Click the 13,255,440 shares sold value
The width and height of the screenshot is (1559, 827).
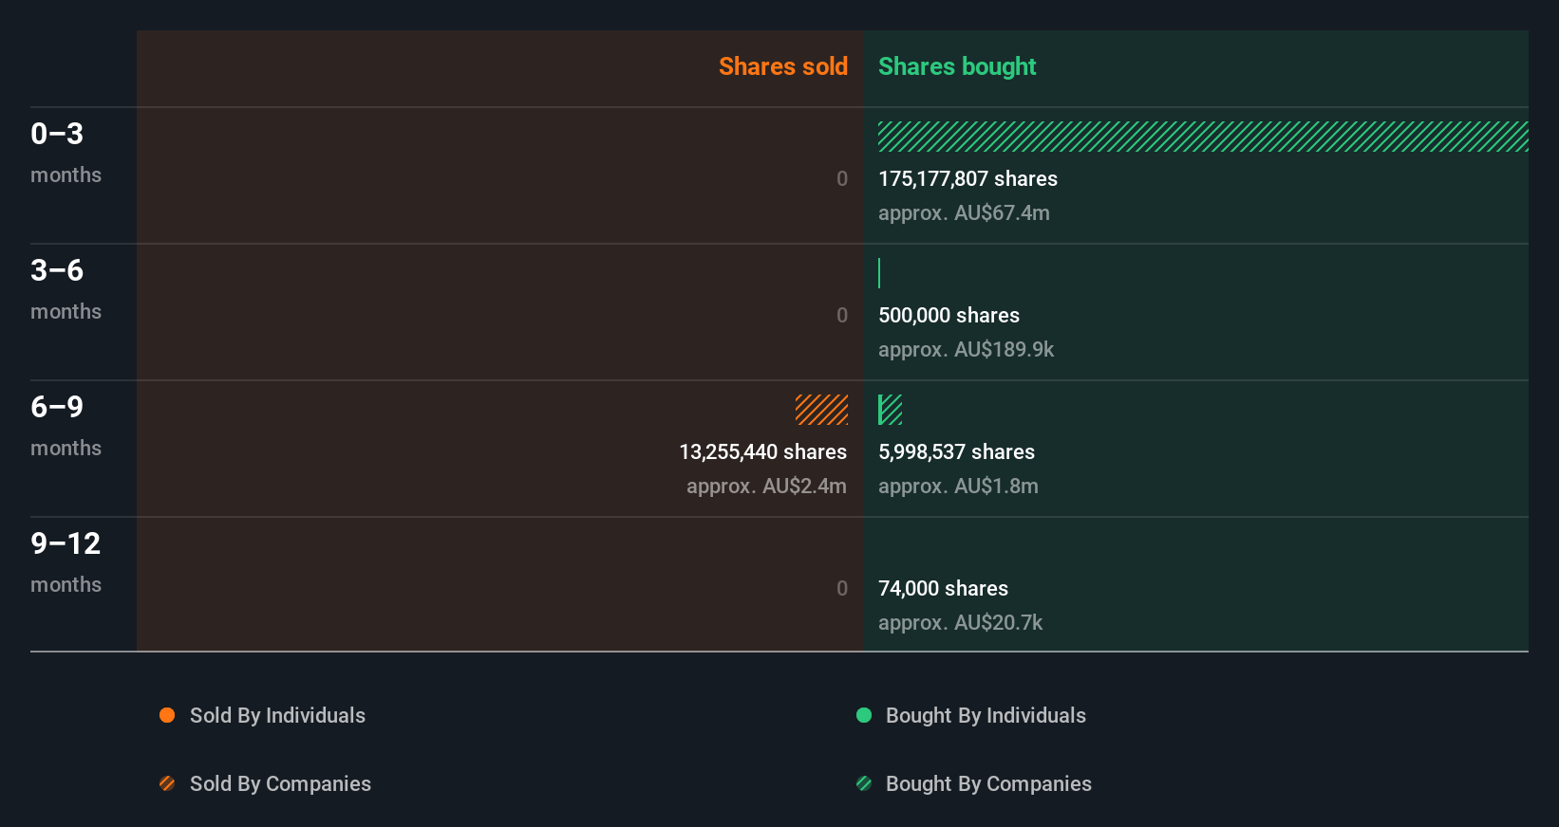(x=762, y=451)
